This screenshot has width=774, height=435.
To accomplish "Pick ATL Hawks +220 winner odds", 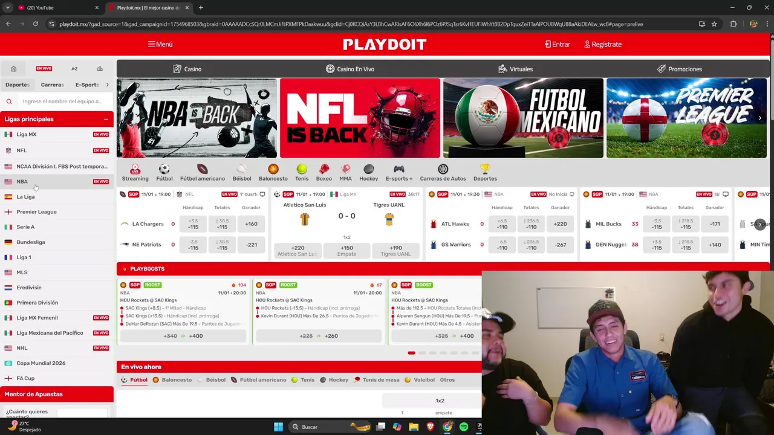I will 561,224.
